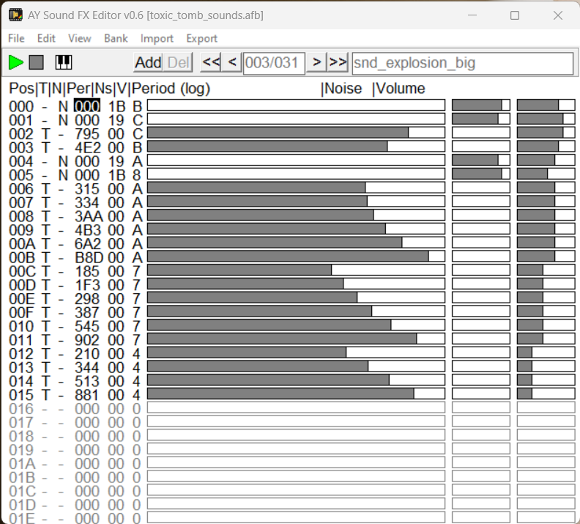The width and height of the screenshot is (580, 524).
Task: Jump to first effect with << button
Action: pos(210,62)
